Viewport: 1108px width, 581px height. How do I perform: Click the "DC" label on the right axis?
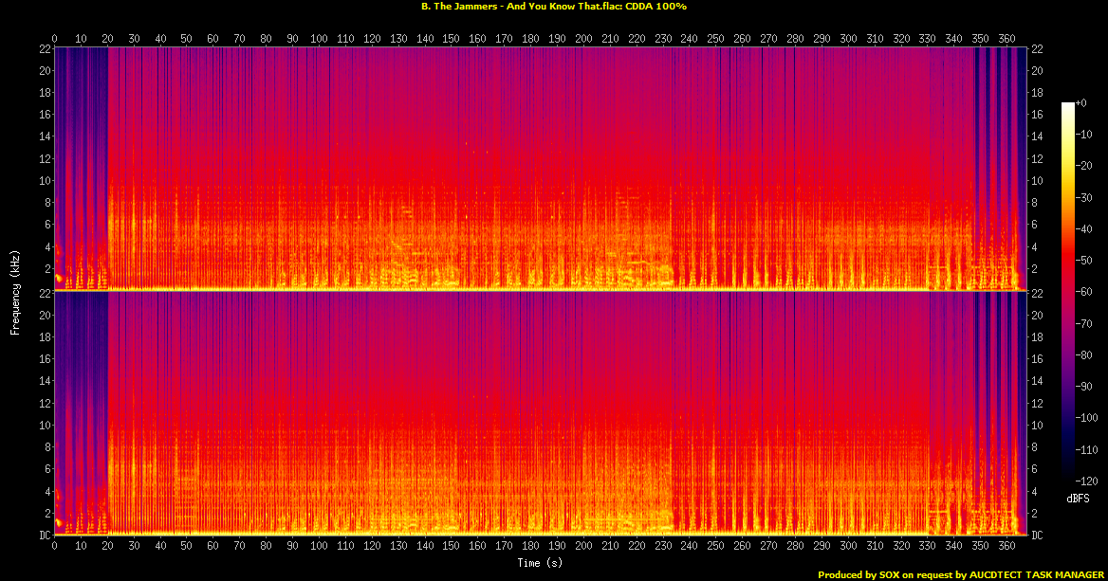pos(1037,536)
